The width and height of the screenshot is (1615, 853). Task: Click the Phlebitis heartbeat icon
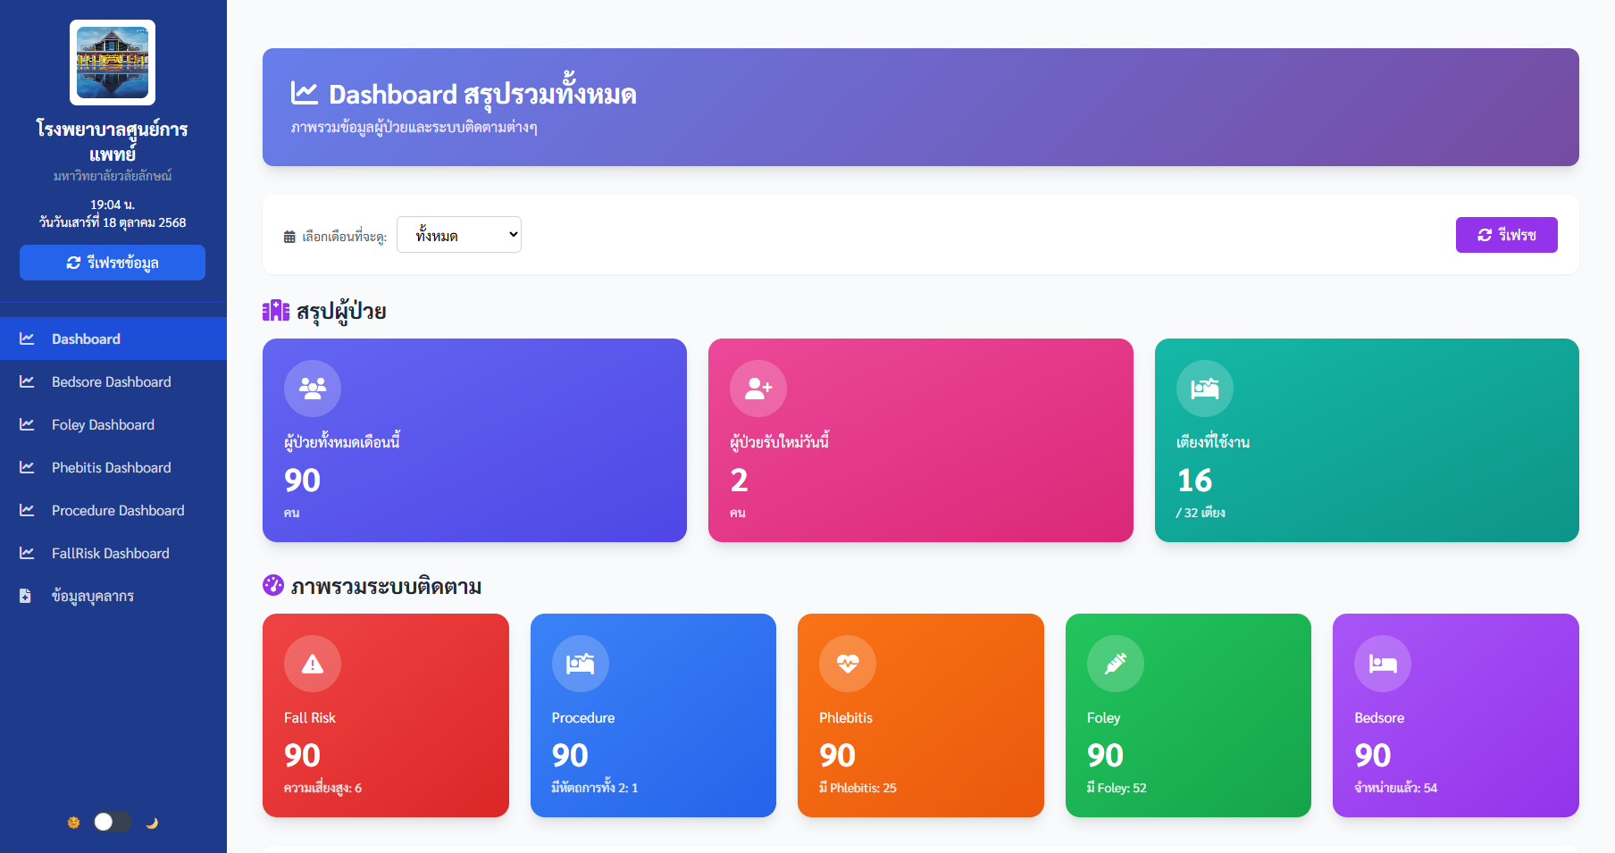pos(847,664)
